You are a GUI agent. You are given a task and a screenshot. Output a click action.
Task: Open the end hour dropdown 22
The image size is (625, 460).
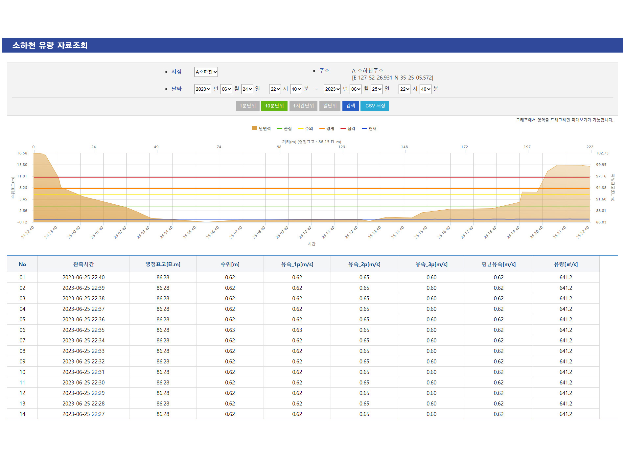coord(405,89)
